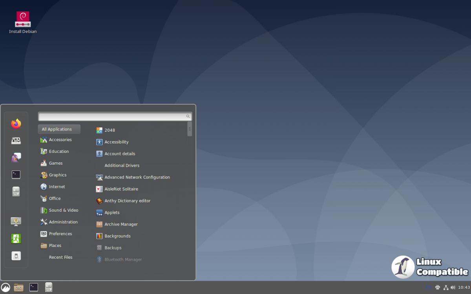Open the Administration category

pyautogui.click(x=63, y=222)
